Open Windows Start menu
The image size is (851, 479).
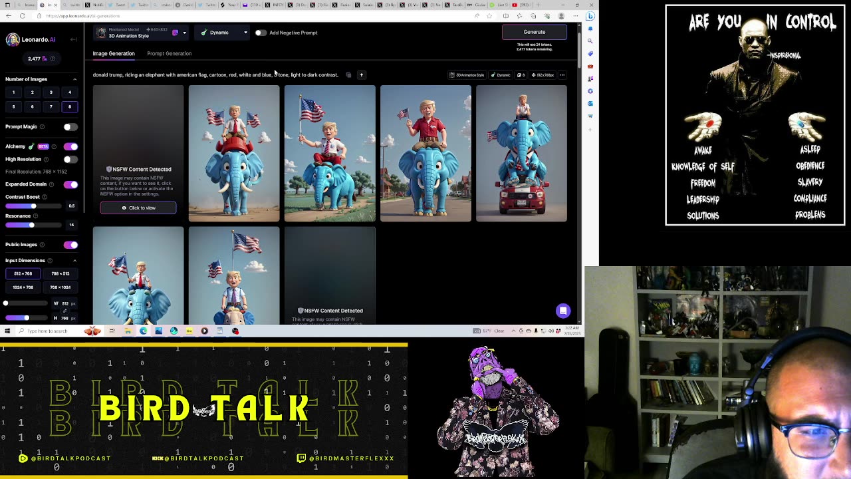pyautogui.click(x=7, y=331)
